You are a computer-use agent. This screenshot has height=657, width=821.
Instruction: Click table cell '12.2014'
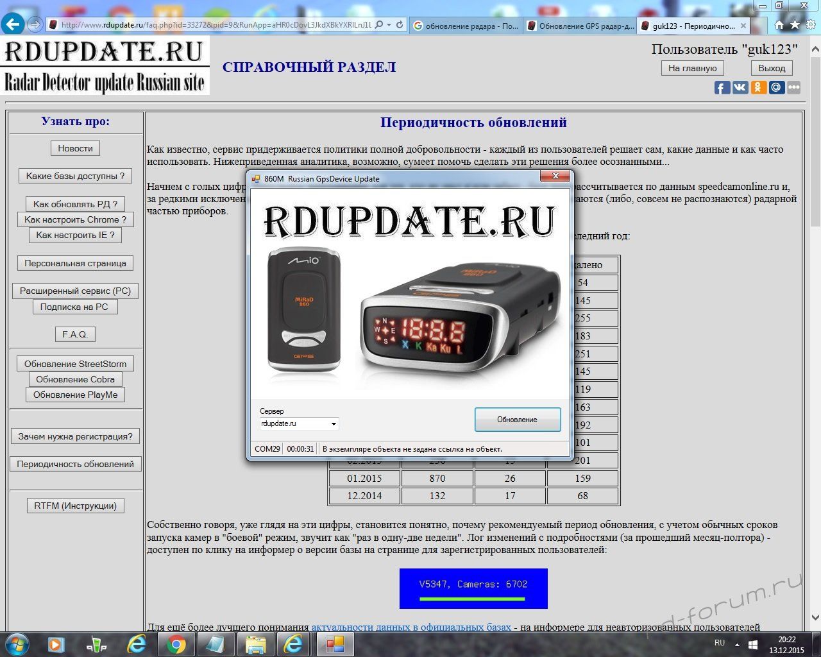point(364,495)
